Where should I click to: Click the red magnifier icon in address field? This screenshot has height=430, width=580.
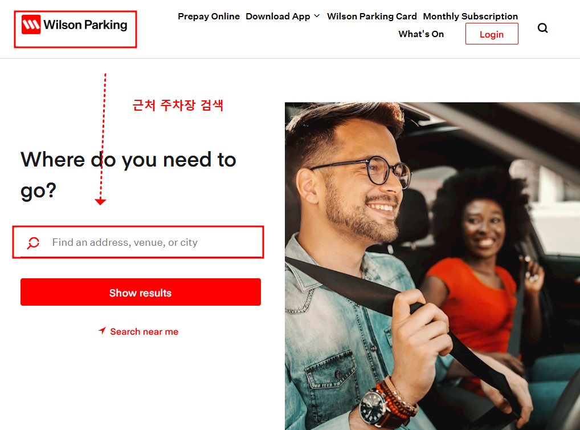coord(33,242)
